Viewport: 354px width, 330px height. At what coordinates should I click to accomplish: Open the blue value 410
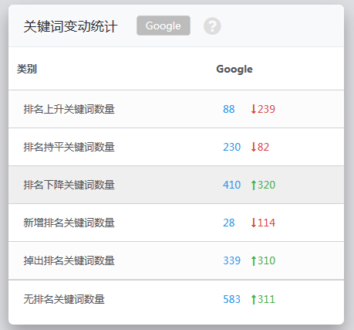pyautogui.click(x=231, y=185)
